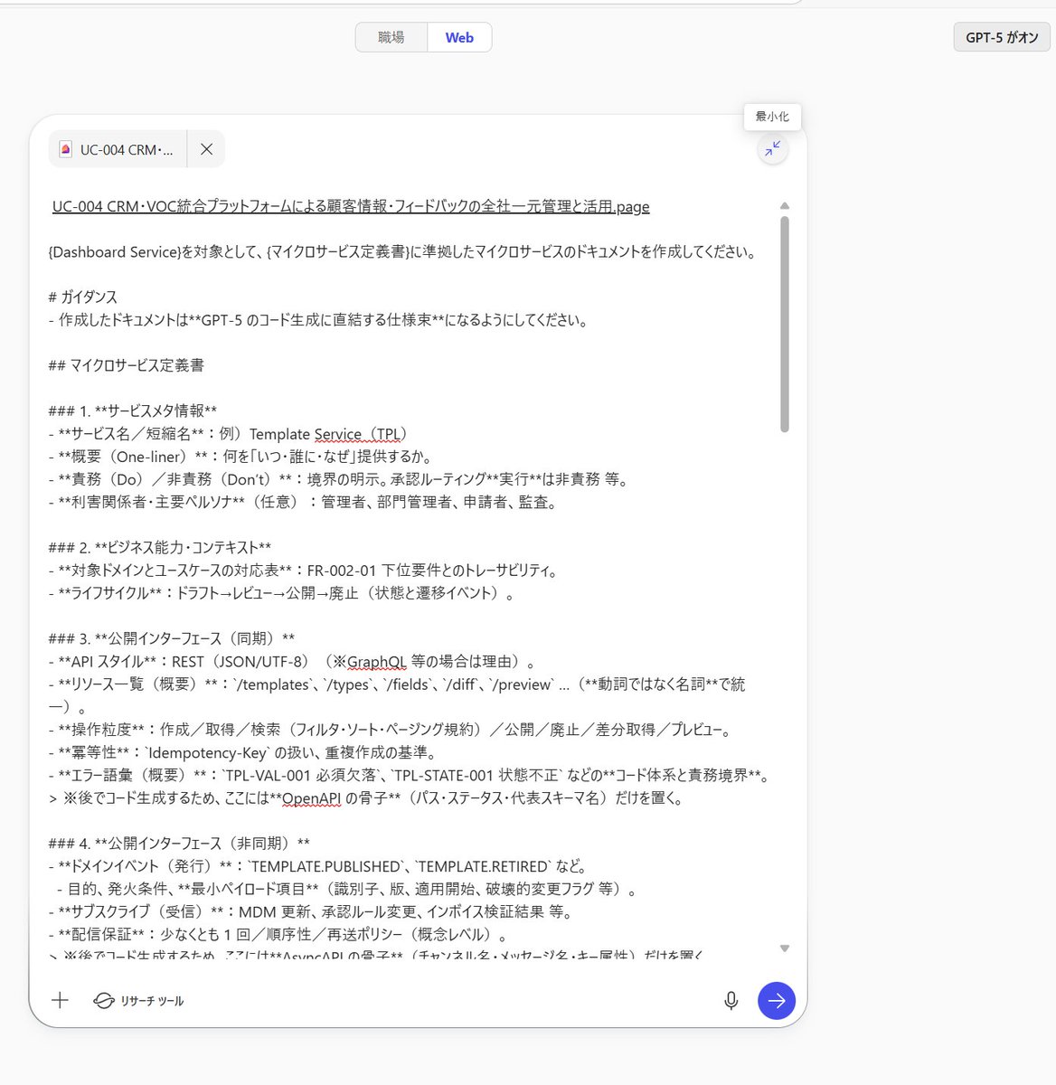Click the file icon in attachment chip
The width and height of the screenshot is (1056, 1085).
[65, 149]
